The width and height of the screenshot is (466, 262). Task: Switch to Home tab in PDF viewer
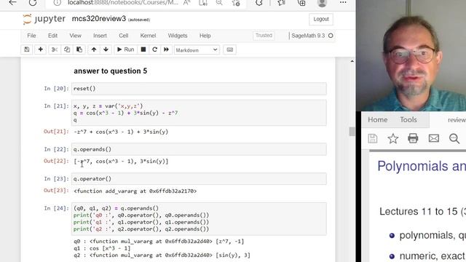click(377, 119)
